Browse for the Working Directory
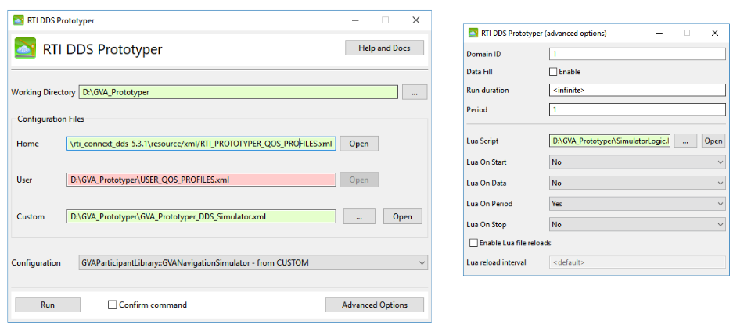Image resolution: width=744 pixels, height=335 pixels. click(x=415, y=92)
